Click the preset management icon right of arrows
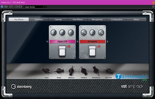The height and width of the screenshot is (99, 155). 46,7
